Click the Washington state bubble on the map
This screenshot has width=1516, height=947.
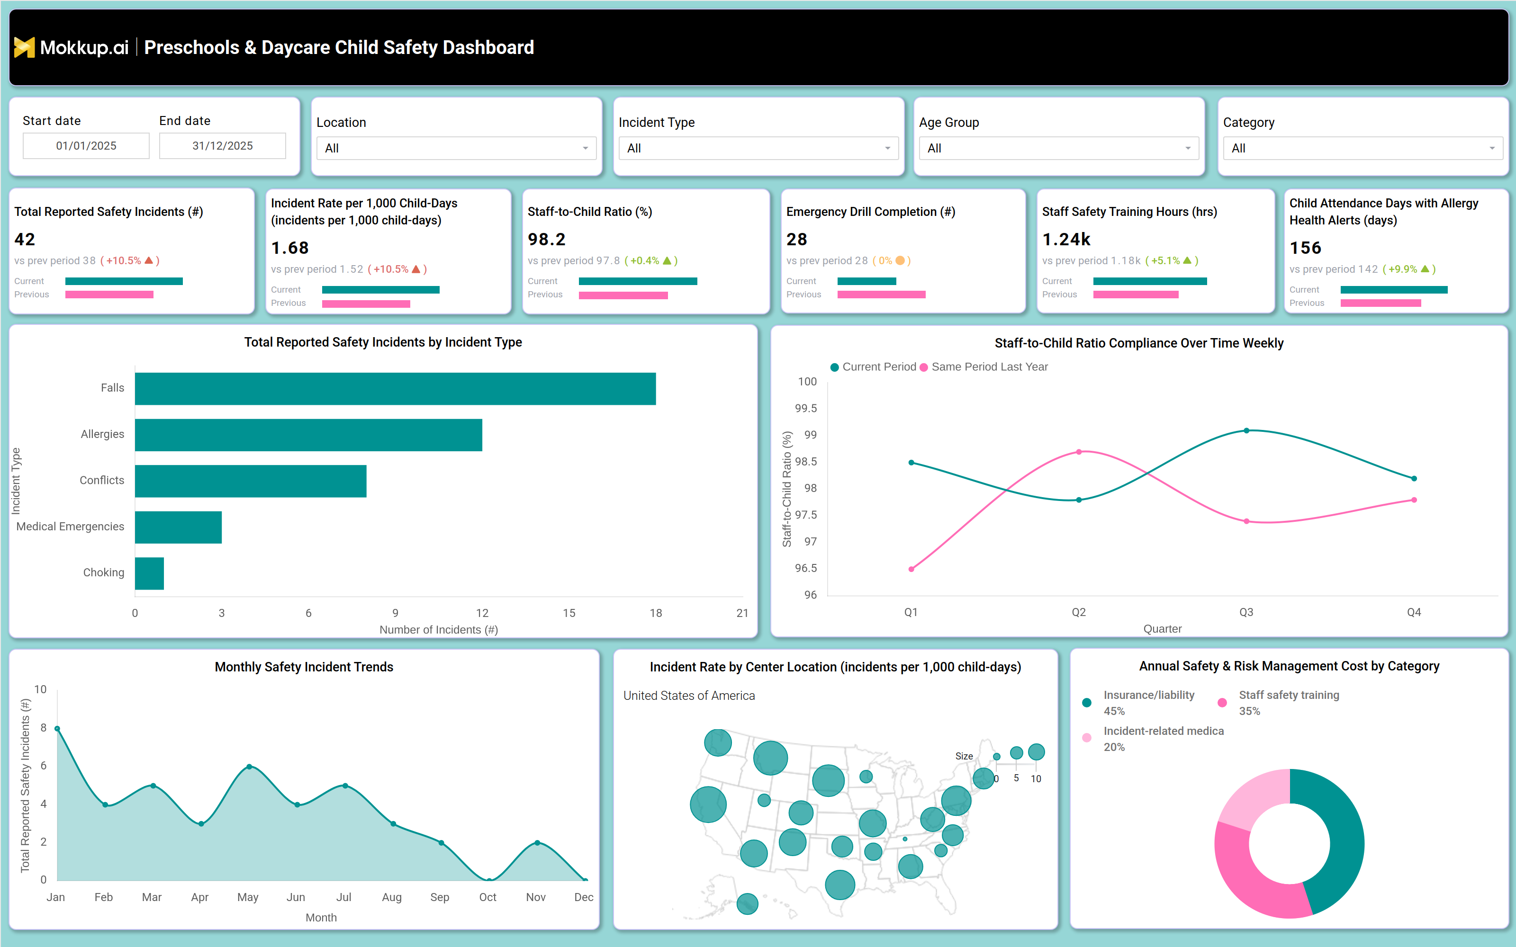click(x=718, y=743)
